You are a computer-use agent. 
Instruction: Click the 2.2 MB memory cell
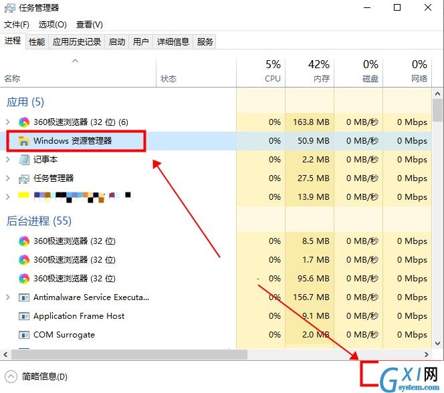point(310,160)
